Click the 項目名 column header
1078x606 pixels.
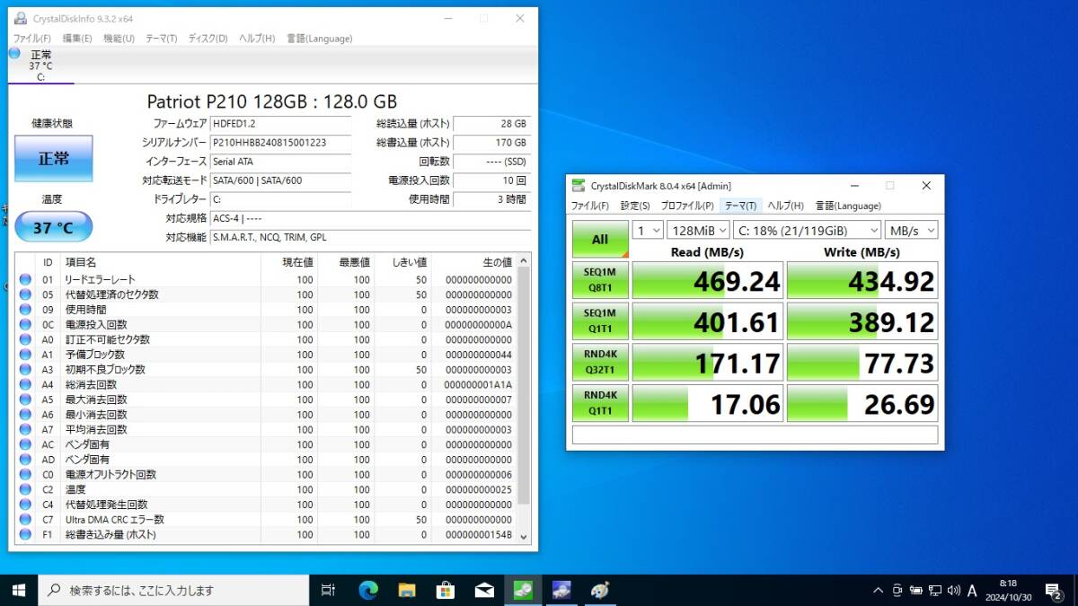160,262
